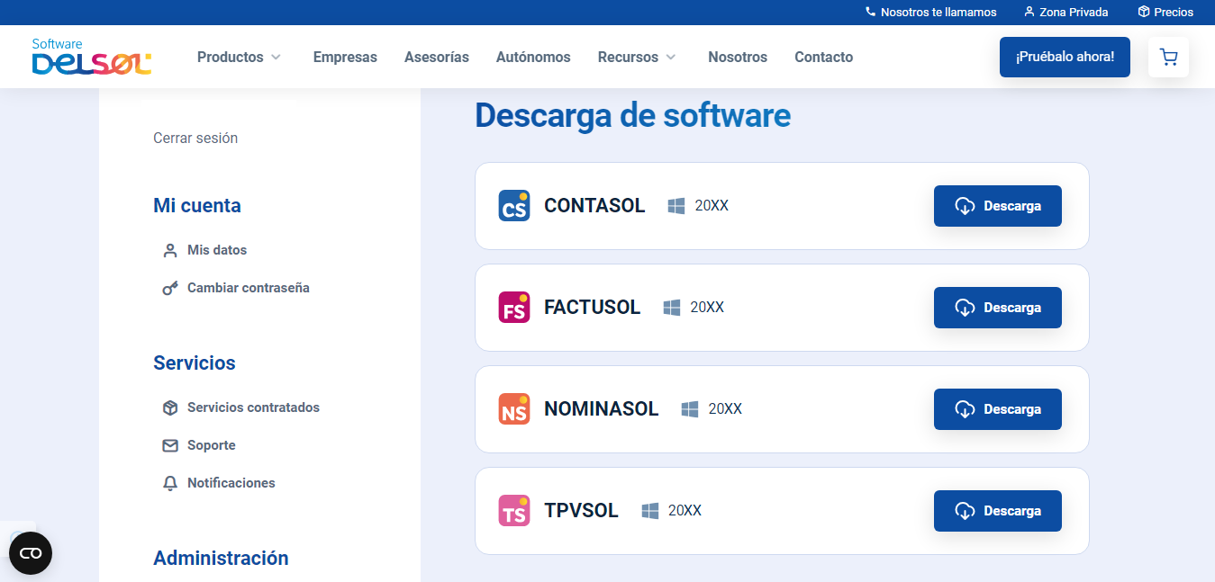Select the CONTASOL app icon
Screen dimensions: 1215x582
513,205
